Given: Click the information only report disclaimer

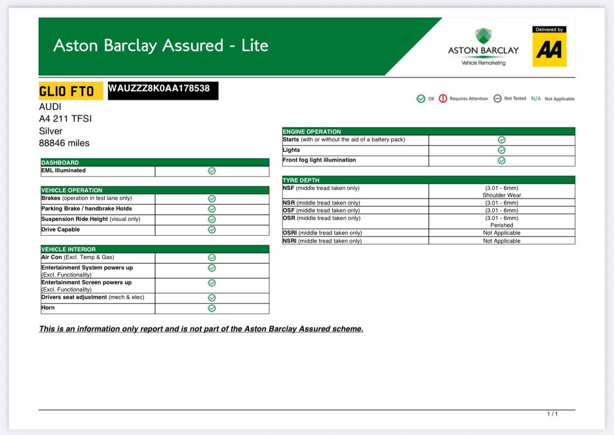Looking at the screenshot, I should (x=201, y=329).
